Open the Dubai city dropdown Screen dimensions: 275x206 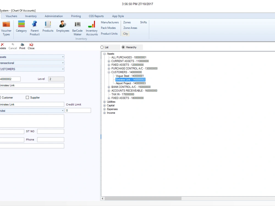[x=63, y=110]
